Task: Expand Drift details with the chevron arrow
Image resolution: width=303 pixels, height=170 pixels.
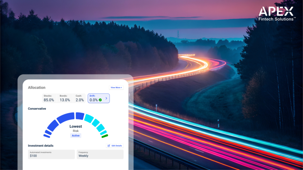Action: tap(106, 98)
